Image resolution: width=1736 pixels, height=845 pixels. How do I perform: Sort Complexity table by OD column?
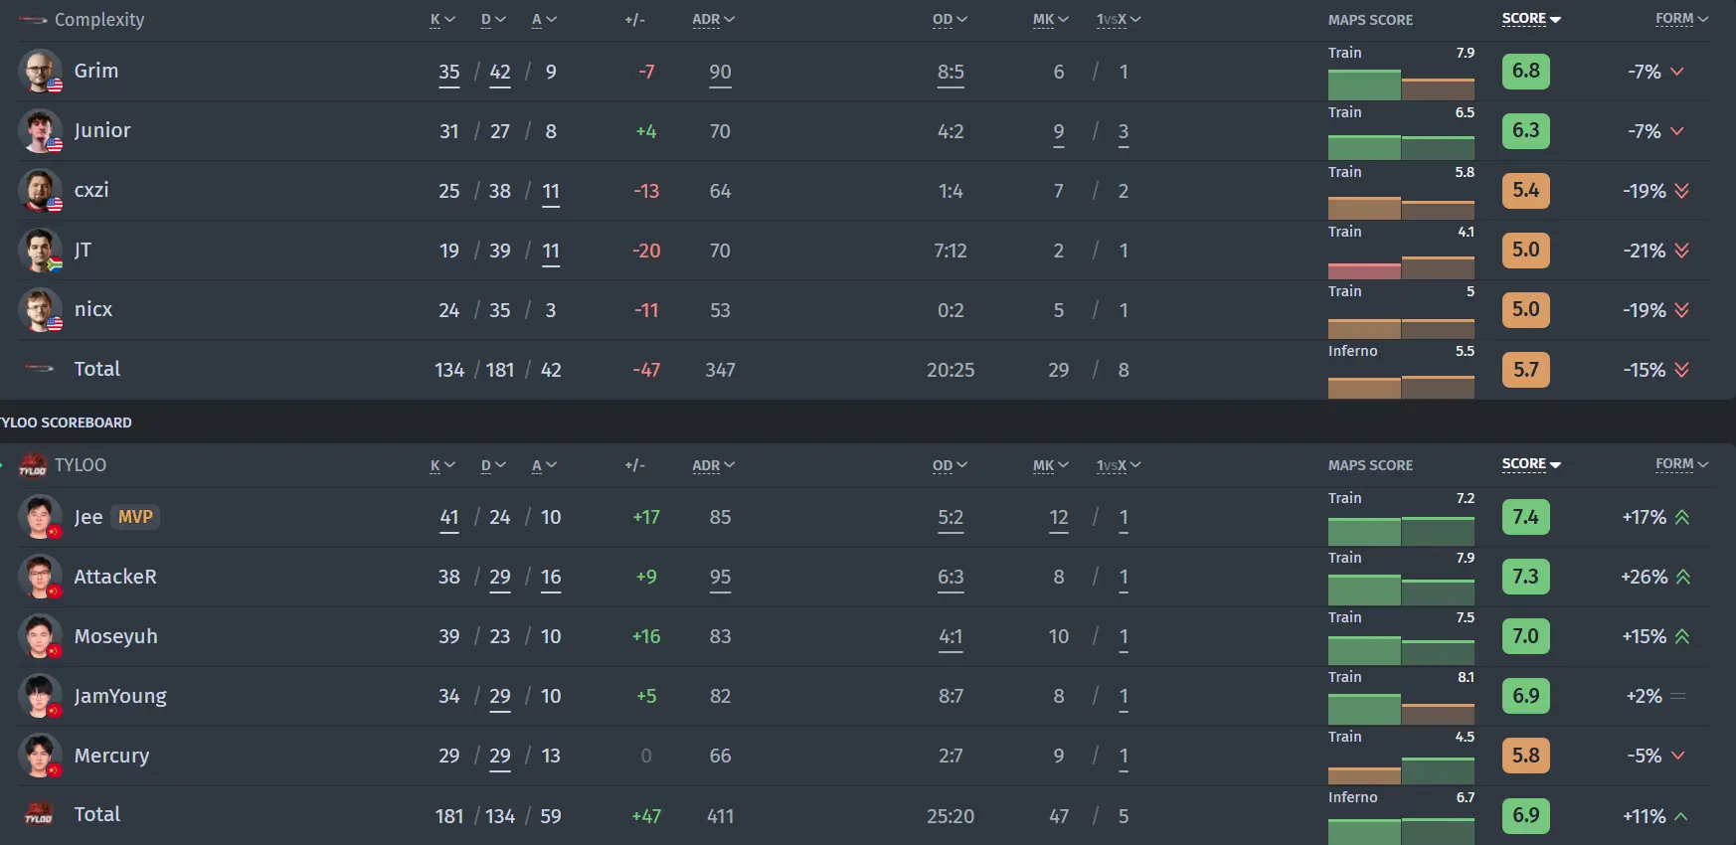click(x=949, y=20)
